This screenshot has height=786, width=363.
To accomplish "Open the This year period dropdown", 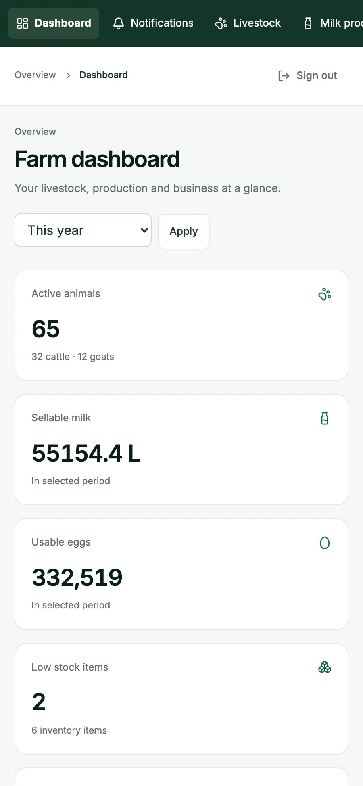I will pos(83,230).
